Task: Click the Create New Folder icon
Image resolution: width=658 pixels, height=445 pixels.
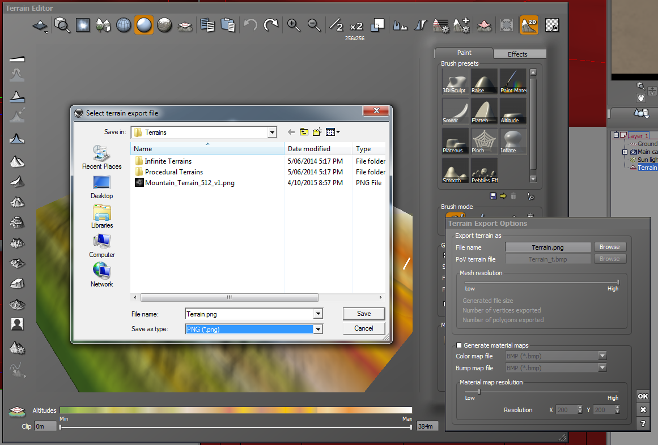Action: (317, 132)
